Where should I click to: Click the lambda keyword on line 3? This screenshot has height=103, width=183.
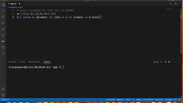(x=27, y=17)
